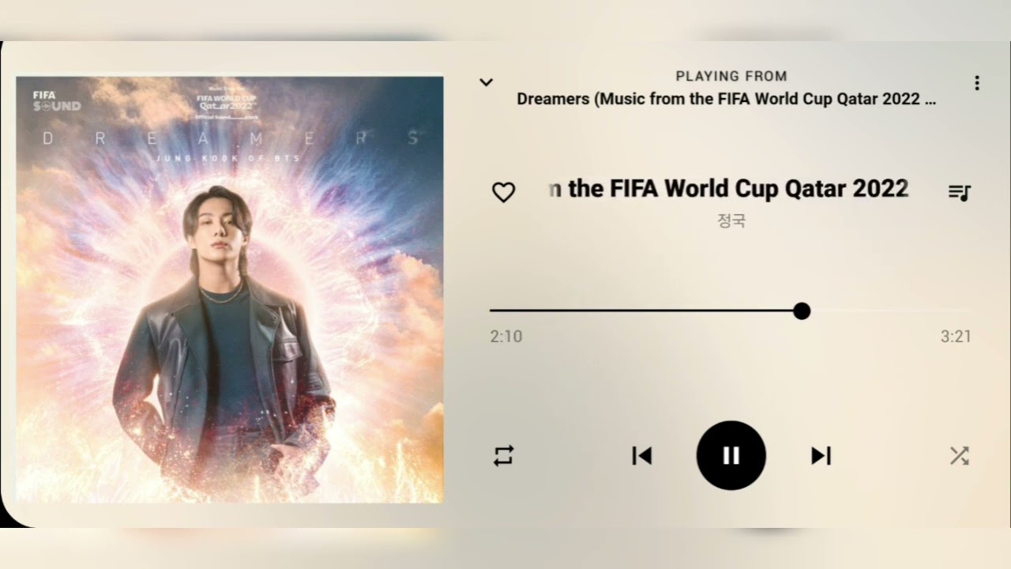
Task: Skip to the next track
Action: [x=821, y=455]
